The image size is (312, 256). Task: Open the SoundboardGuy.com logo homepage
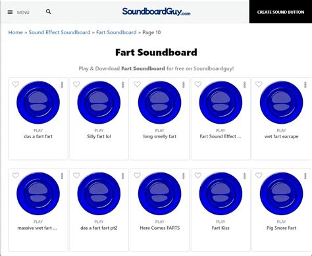point(156,12)
